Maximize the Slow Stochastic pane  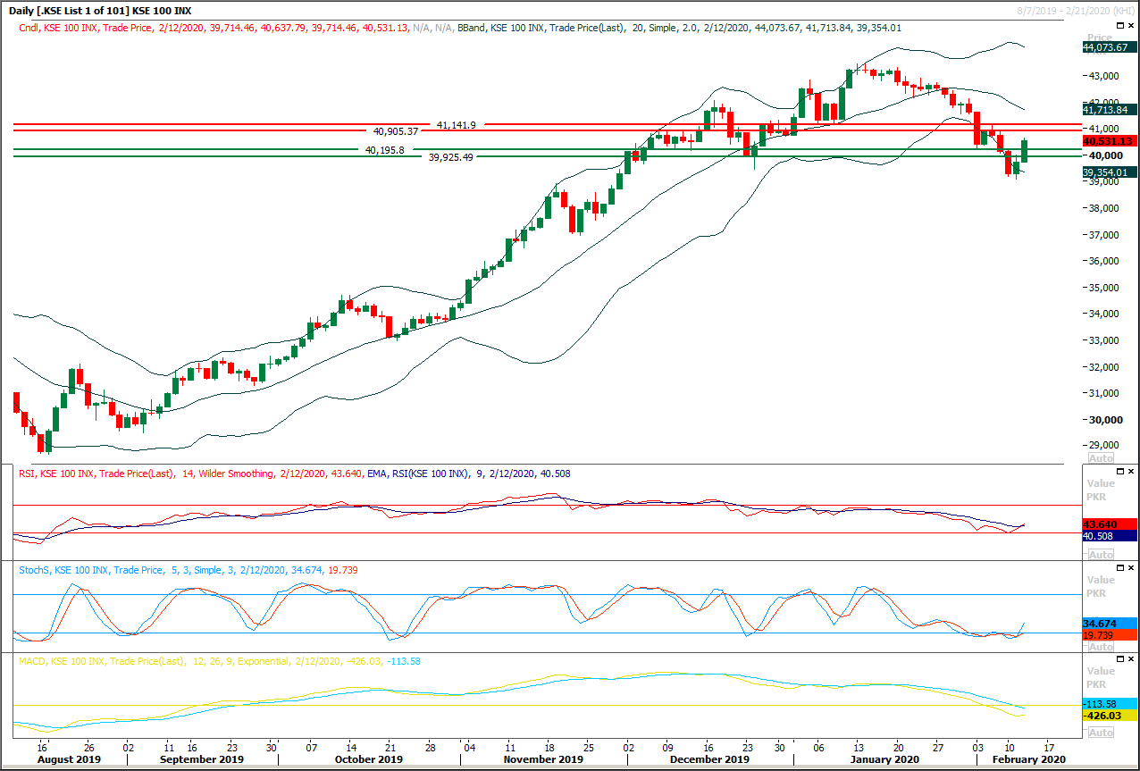(x=1119, y=566)
